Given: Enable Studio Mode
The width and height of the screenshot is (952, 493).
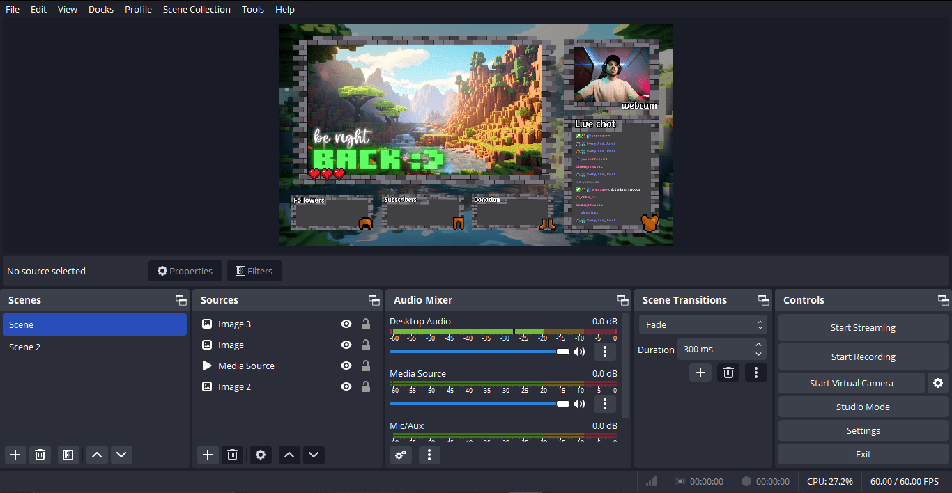Looking at the screenshot, I should 863,407.
